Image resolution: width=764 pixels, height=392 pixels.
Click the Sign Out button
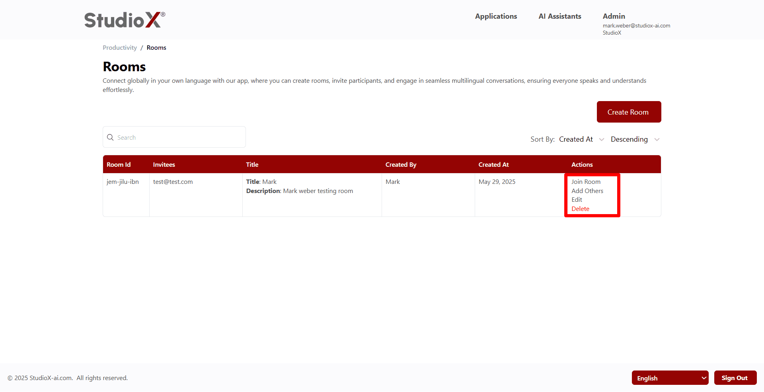click(x=735, y=378)
